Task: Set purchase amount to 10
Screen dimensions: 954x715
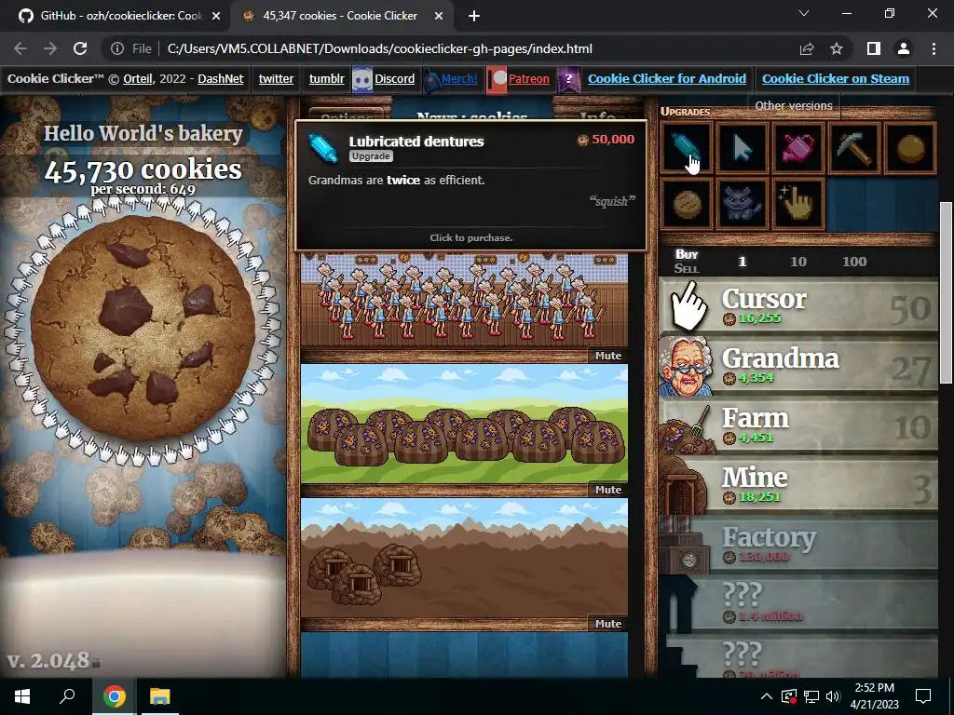Action: coord(797,262)
